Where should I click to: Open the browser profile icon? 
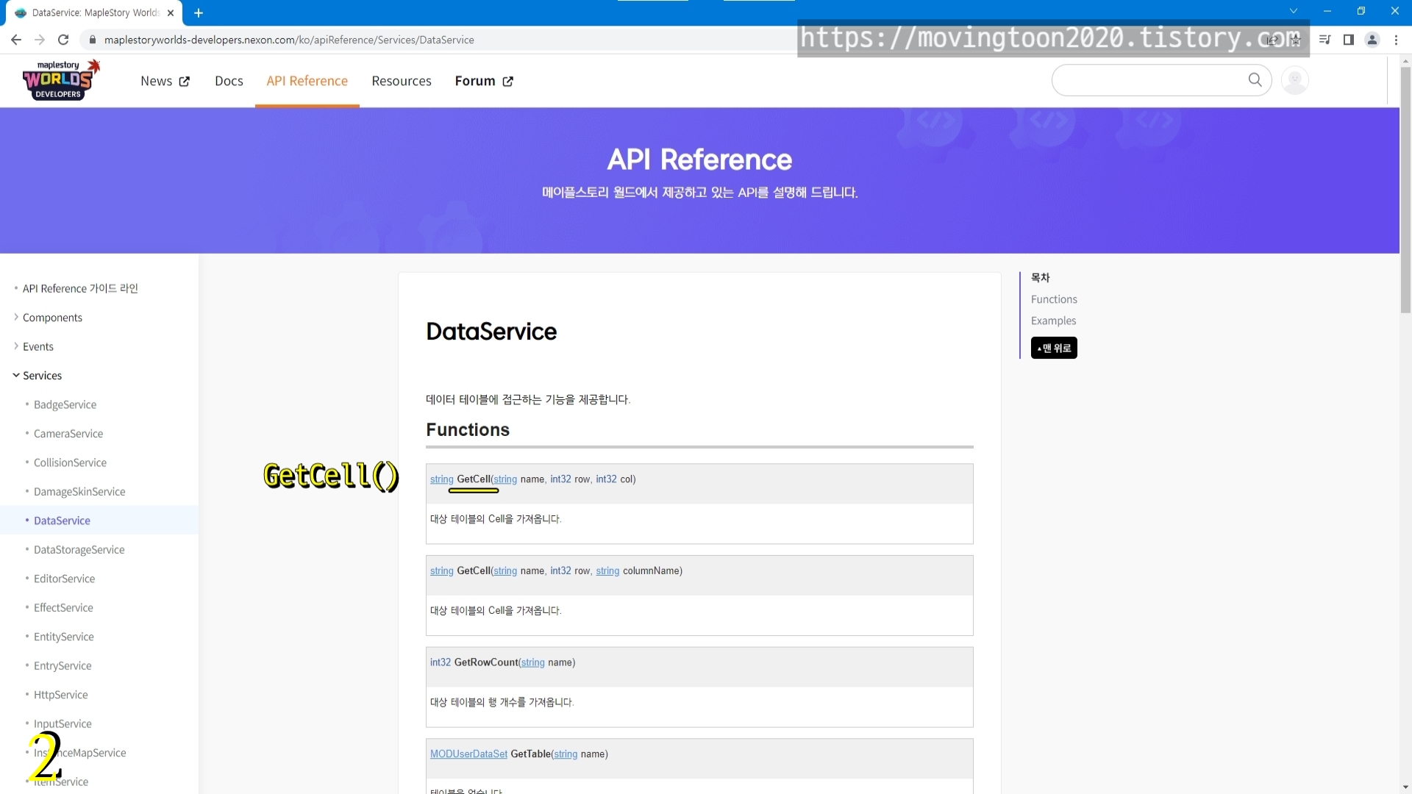click(x=1372, y=40)
